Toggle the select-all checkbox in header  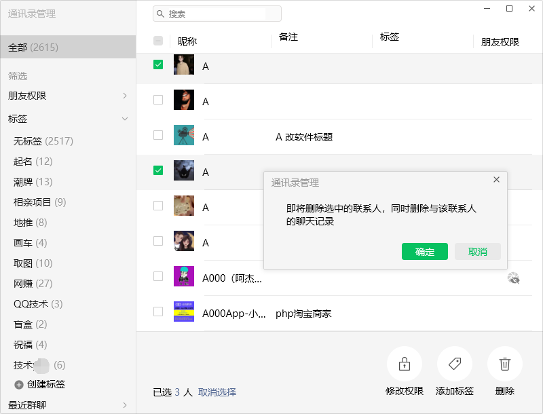point(158,41)
